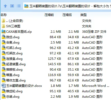Screen dimensions: 111x100
Task: Select the .. (上级目录) row name
Action: (15, 21)
